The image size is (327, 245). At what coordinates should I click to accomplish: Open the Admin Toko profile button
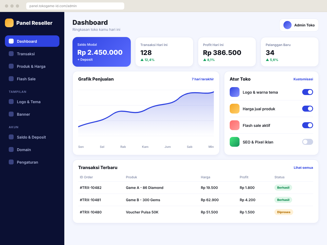[299, 25]
